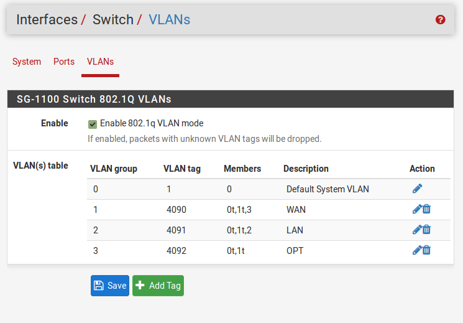Toggle Enable 802.1q VLAN mode checkbox
The width and height of the screenshot is (463, 323).
point(93,124)
